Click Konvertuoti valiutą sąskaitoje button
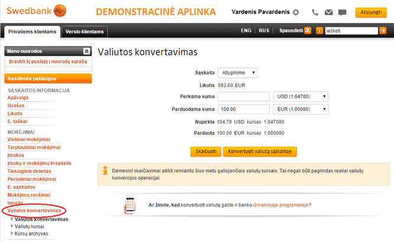Image resolution: width=394 pixels, height=242 pixels. click(x=260, y=151)
